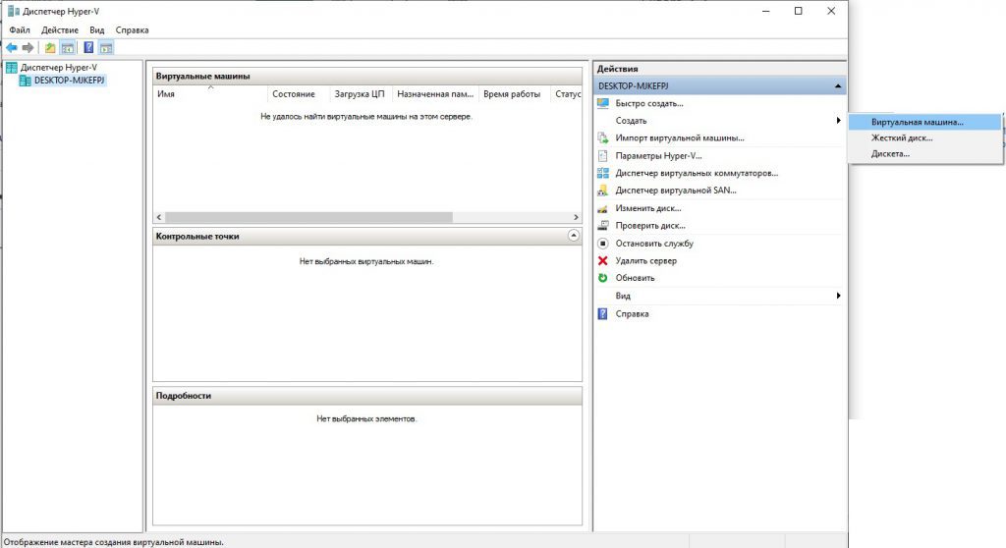Click the Остановить службу stop icon
Viewport: 1006px width, 548px height.
tap(603, 243)
